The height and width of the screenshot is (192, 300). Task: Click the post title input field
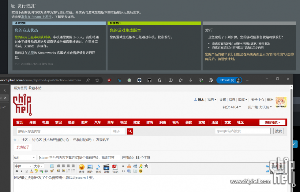(x=79, y=158)
